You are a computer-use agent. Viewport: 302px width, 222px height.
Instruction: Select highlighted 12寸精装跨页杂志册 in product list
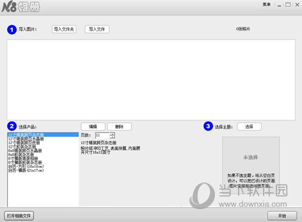[x=43, y=134]
